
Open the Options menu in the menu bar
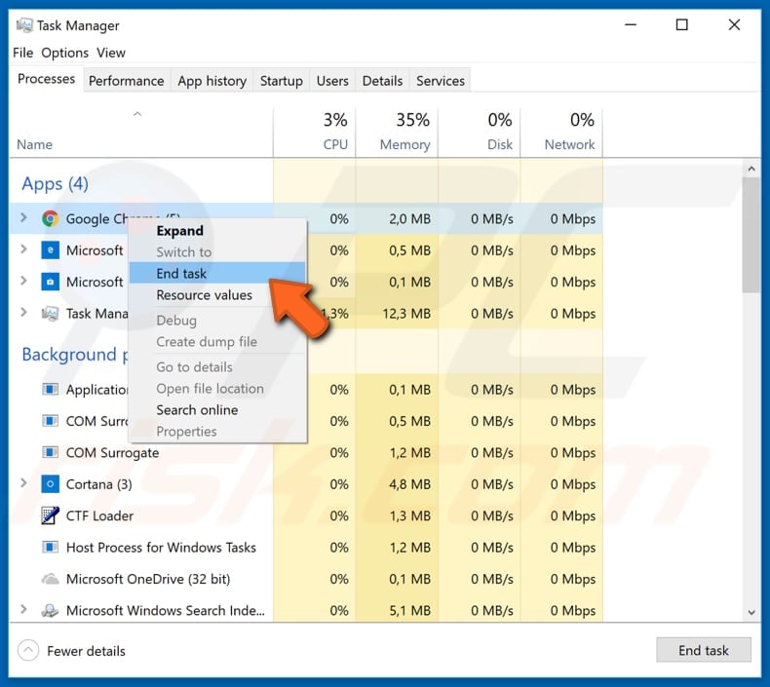(64, 53)
